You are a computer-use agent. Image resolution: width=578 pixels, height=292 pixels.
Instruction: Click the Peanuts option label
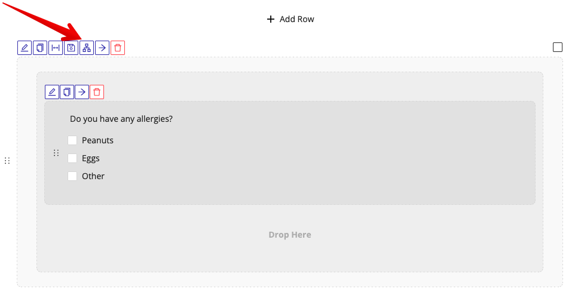(x=97, y=140)
